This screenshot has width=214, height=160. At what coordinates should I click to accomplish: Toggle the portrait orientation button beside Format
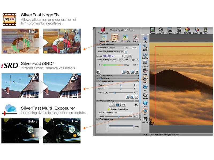pyautogui.click(x=126, y=56)
